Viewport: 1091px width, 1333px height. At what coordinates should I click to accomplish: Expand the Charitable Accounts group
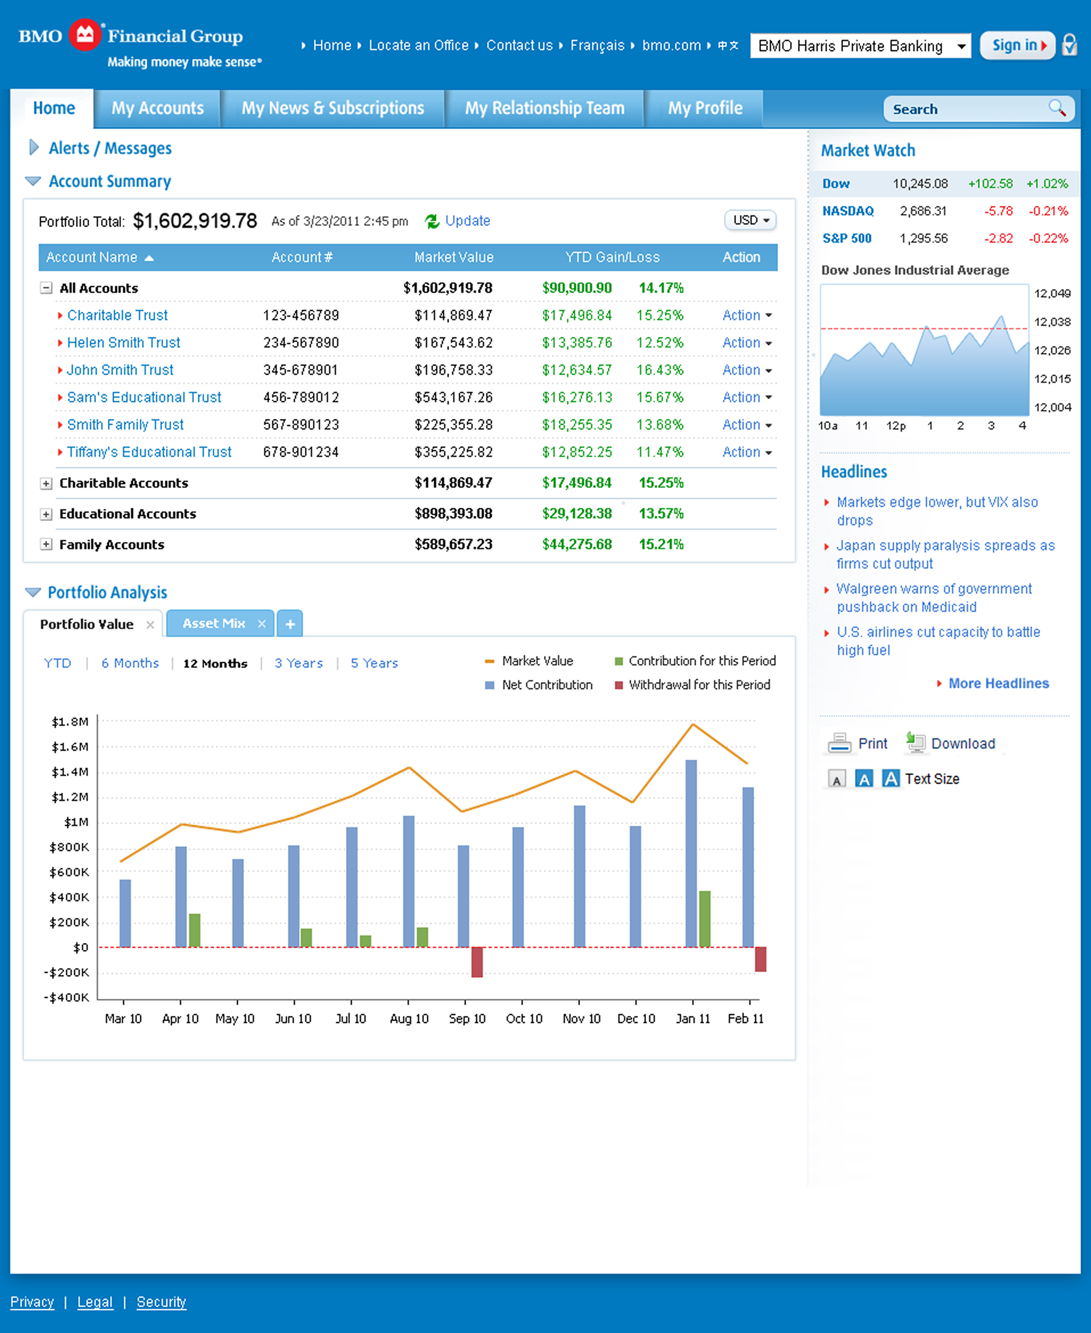[46, 483]
